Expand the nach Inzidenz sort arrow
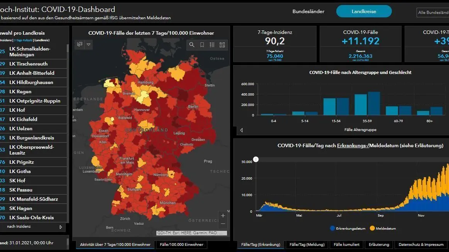The height and width of the screenshot is (252, 449). coord(61,227)
